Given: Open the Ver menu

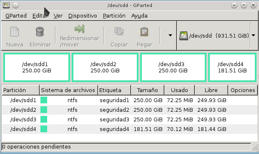Looking at the screenshot, I should (x=58, y=16).
